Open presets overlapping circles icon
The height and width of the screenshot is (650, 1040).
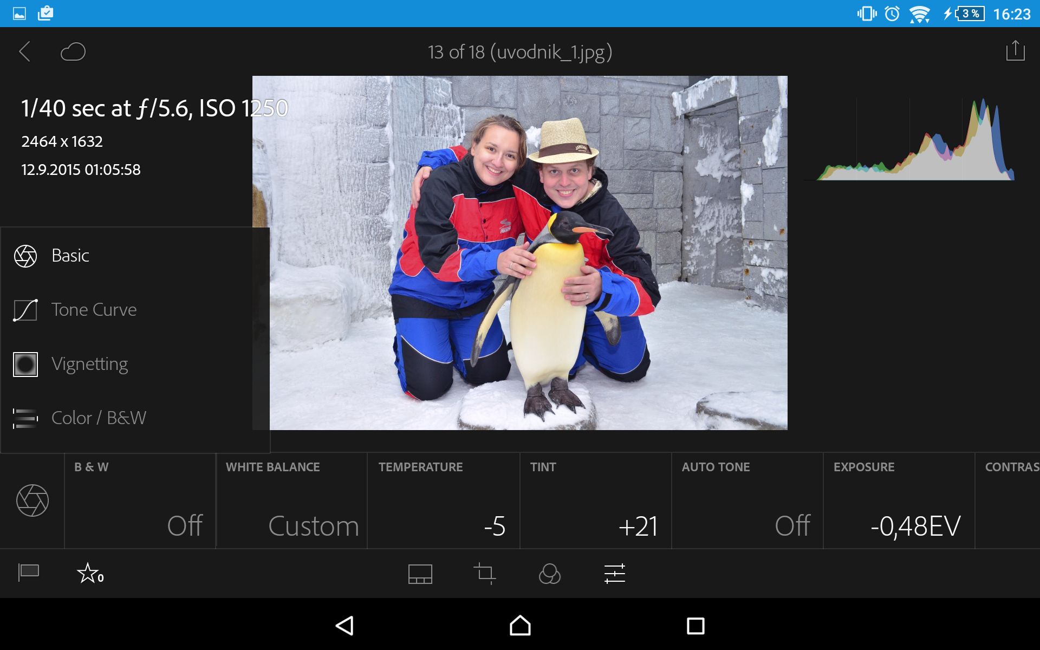[x=549, y=574]
